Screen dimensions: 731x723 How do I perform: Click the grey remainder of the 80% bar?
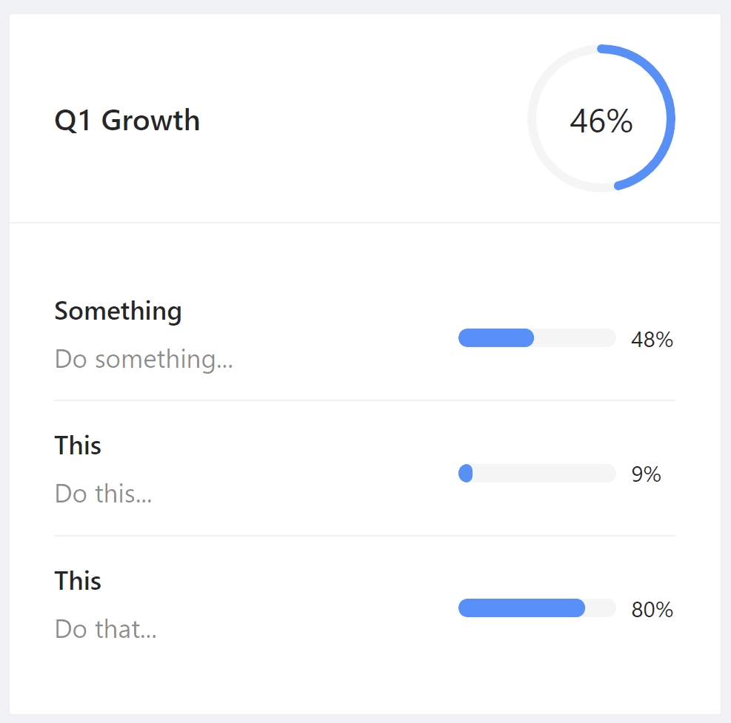coord(601,608)
